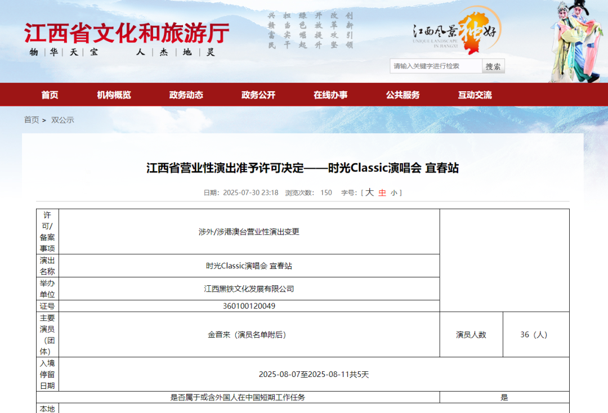Viewport: 608px width, 413px height.
Task: Open the 政务公开 navigation menu item
Action: [258, 95]
